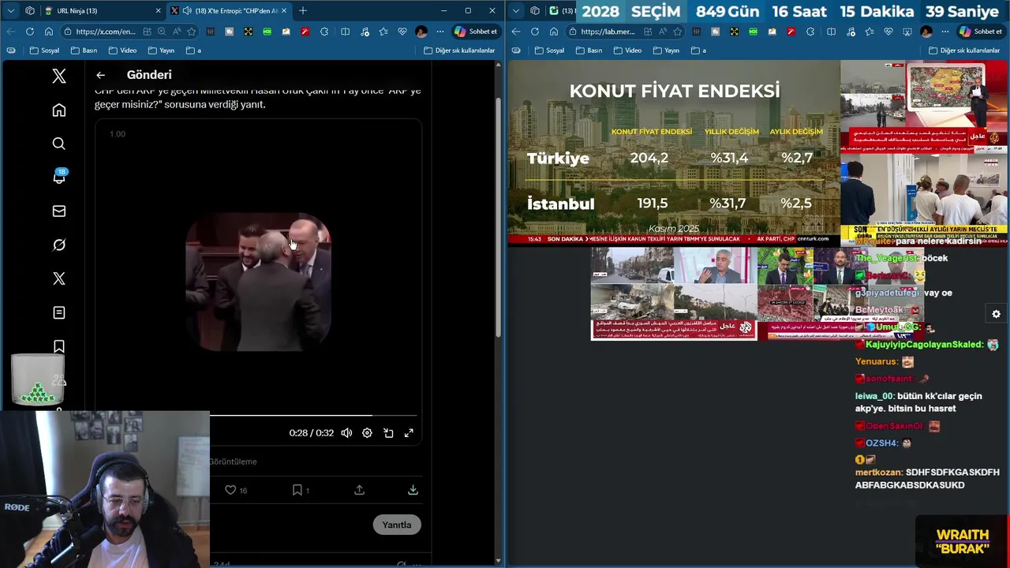Reload the page in right browser

[x=534, y=32]
